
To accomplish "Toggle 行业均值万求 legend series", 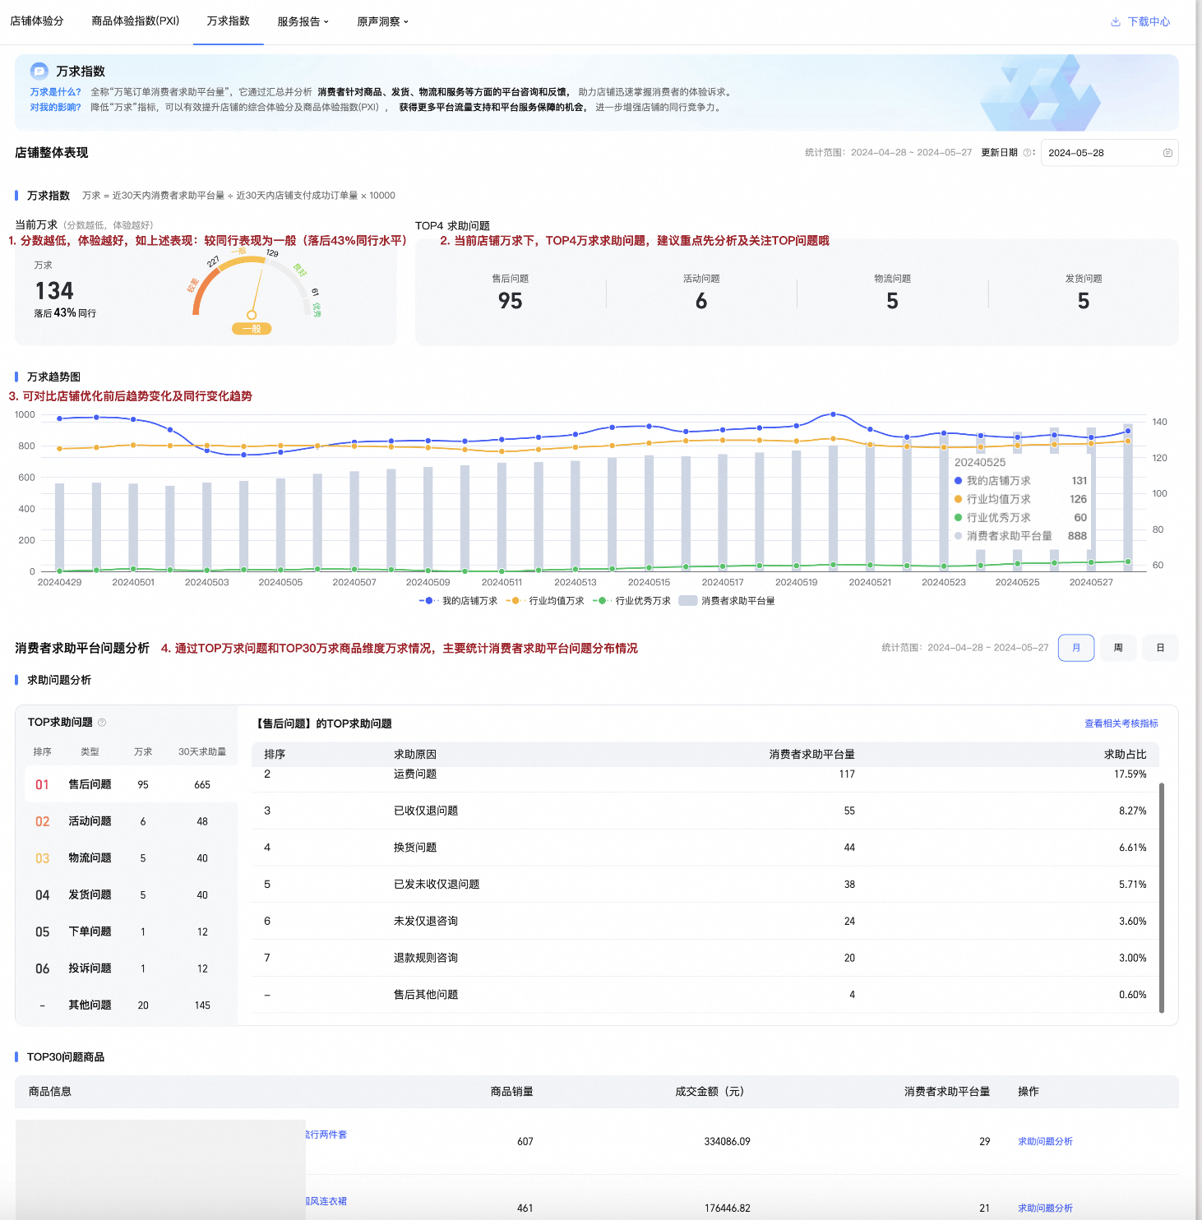I will pos(545,601).
